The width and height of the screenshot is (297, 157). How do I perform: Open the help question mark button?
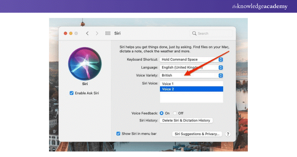pos(228,134)
